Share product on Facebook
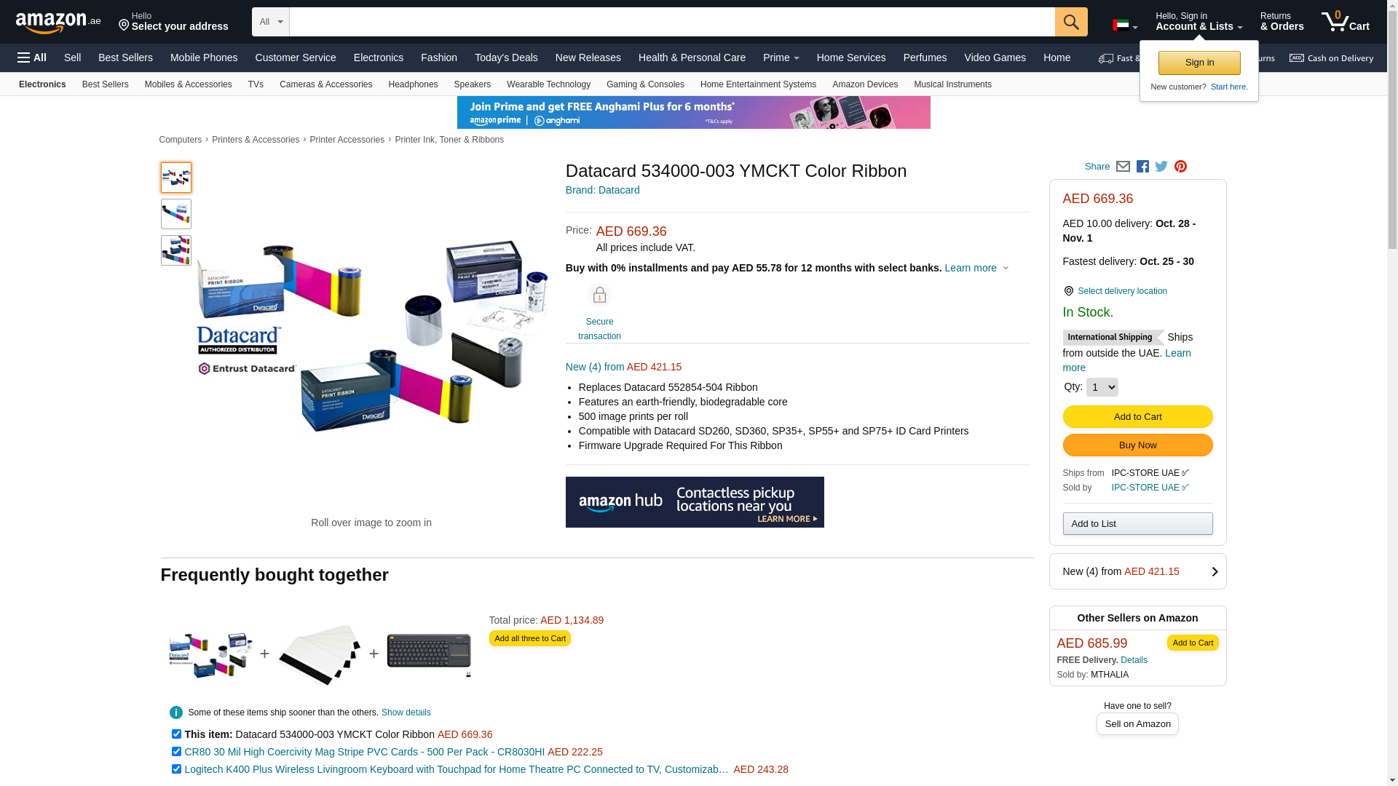The image size is (1398, 786). point(1142,167)
